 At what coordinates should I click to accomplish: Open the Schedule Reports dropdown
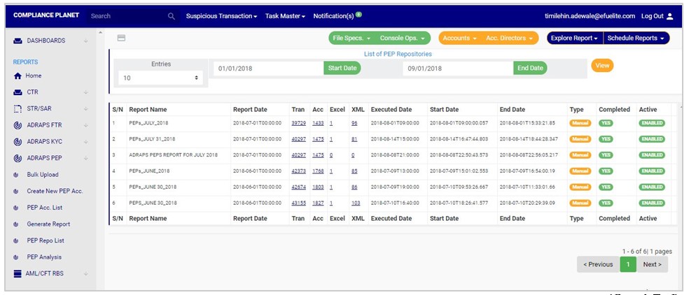click(636, 38)
